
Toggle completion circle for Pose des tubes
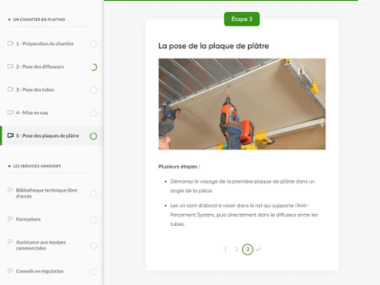tap(93, 90)
